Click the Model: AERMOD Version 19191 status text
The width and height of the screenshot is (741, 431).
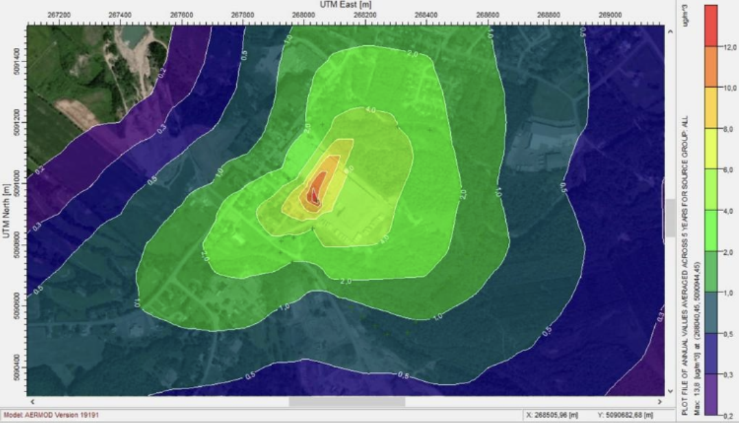coord(51,415)
